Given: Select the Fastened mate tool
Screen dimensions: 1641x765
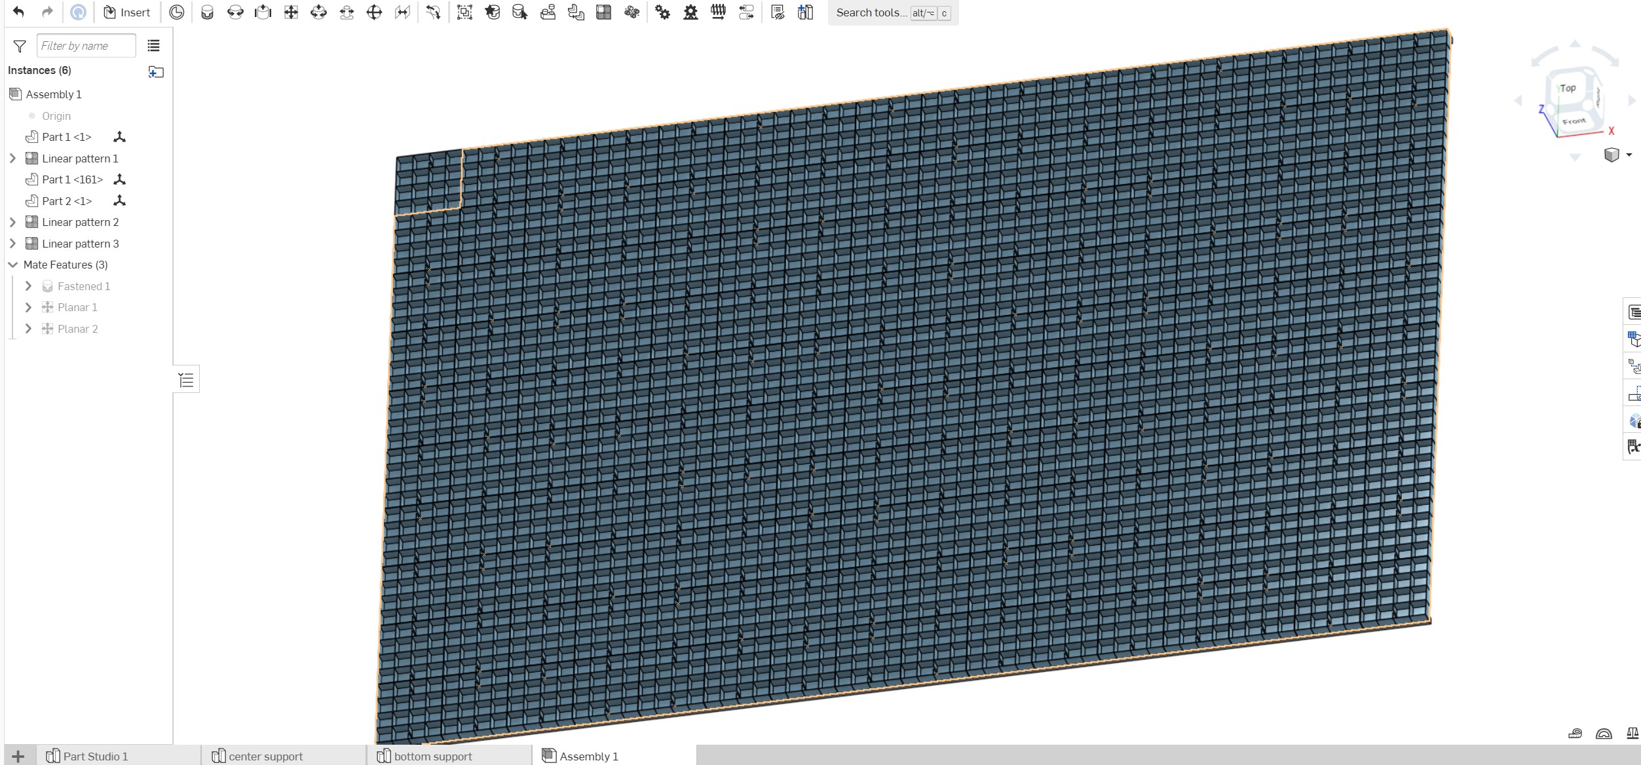Looking at the screenshot, I should coord(207,12).
